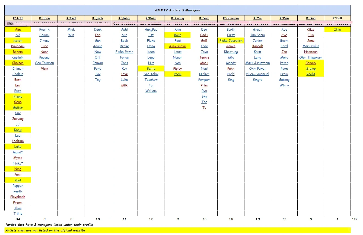363x235 pixels.
Task: Open the Sea Talay artist link
Action: pyautogui.click(x=151, y=74)
